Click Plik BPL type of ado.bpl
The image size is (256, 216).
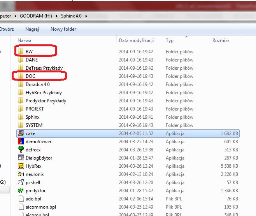pyautogui.click(x=174, y=199)
